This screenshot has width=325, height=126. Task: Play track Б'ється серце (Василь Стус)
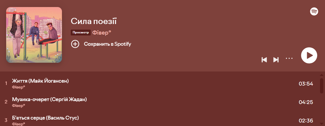point(46,118)
